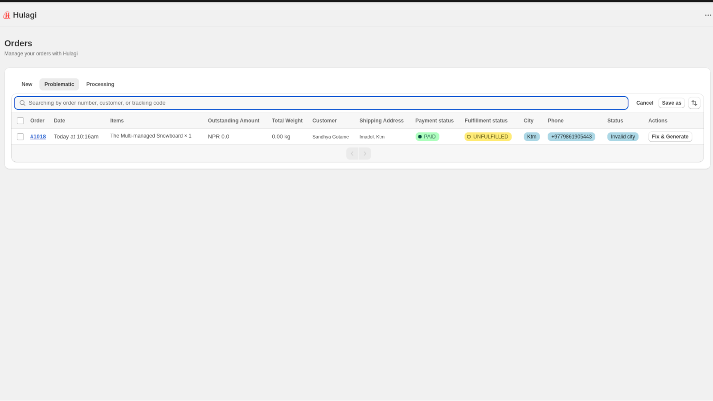Click the Invalid city status badge

click(623, 137)
